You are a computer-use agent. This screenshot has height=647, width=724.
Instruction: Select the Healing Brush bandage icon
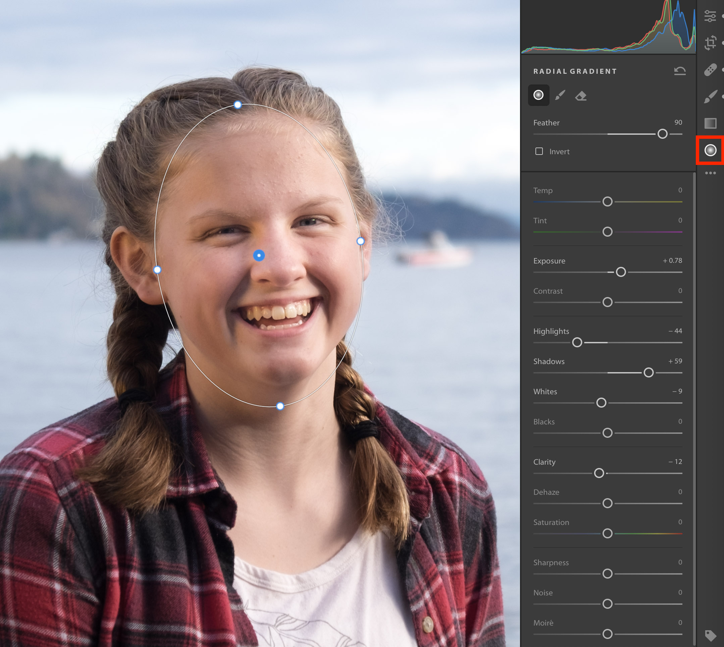(710, 70)
